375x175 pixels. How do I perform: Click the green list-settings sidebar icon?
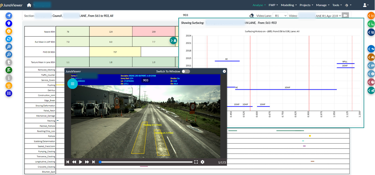click(x=9, y=70)
